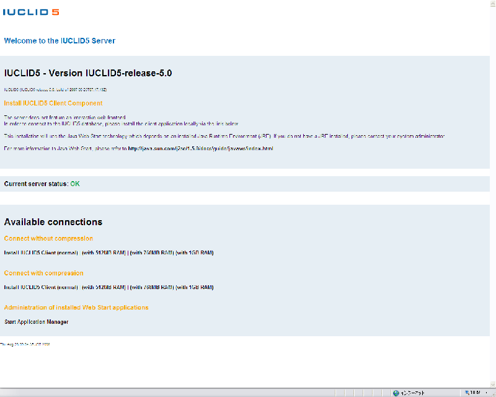Install 512MB RAM client with compression

point(104,287)
